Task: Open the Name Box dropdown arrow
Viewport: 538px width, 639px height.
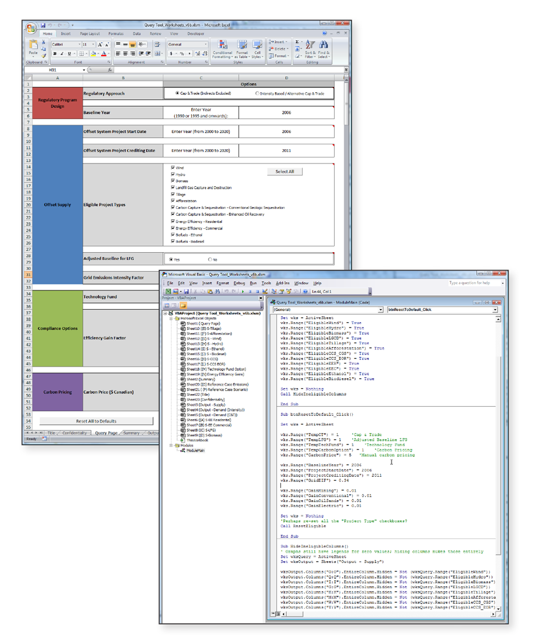Action: pyautogui.click(x=84, y=70)
